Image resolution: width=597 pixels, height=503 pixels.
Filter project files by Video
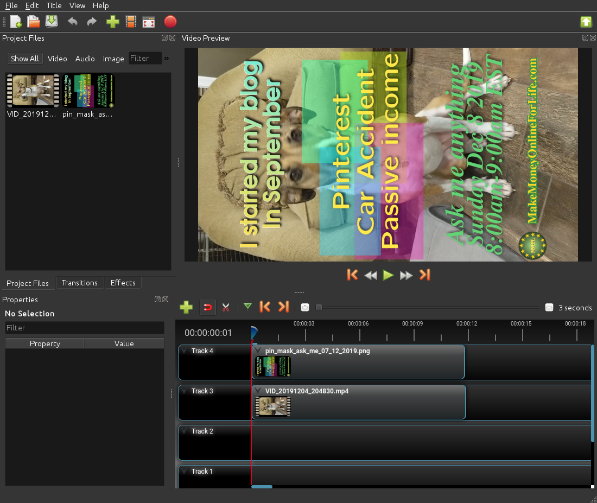tap(57, 59)
